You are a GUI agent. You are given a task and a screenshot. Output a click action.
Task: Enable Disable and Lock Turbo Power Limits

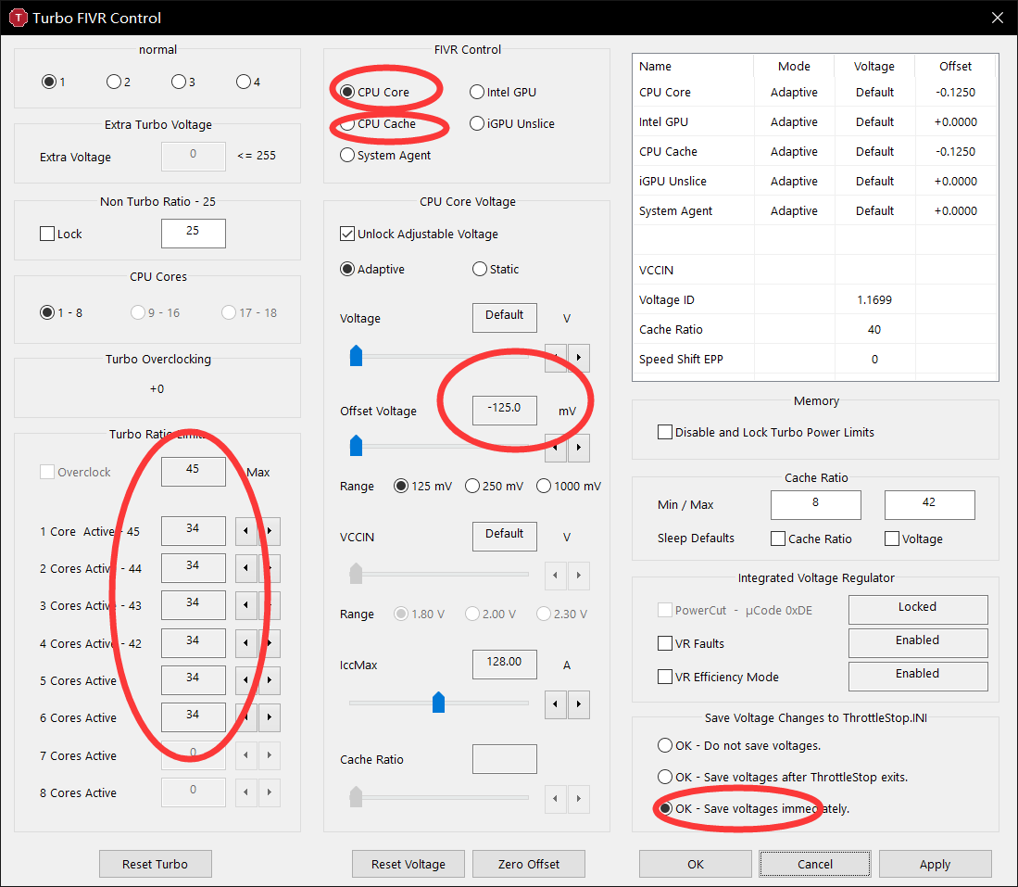(x=766, y=432)
